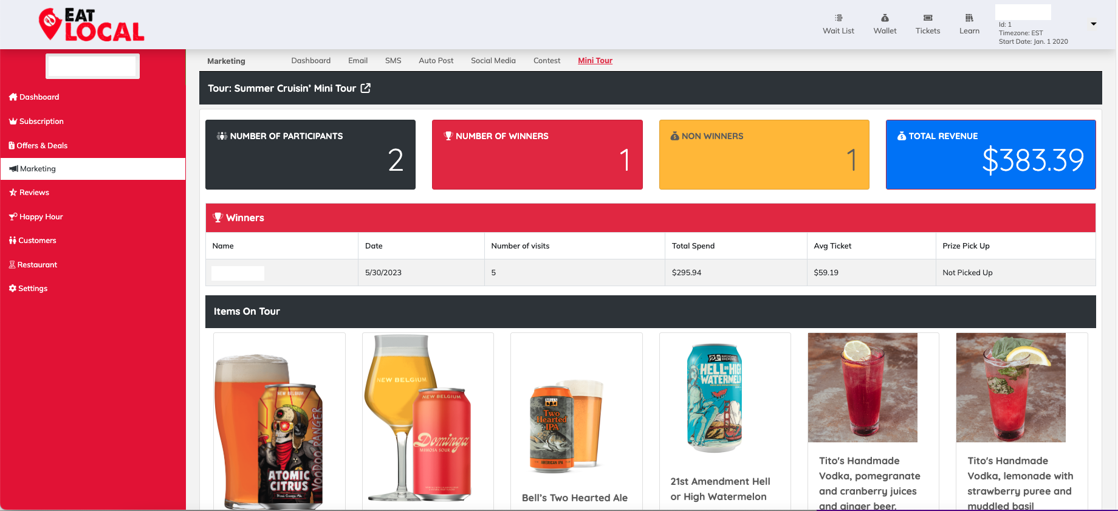
Task: Click the Items On Tour header
Action: tap(651, 312)
